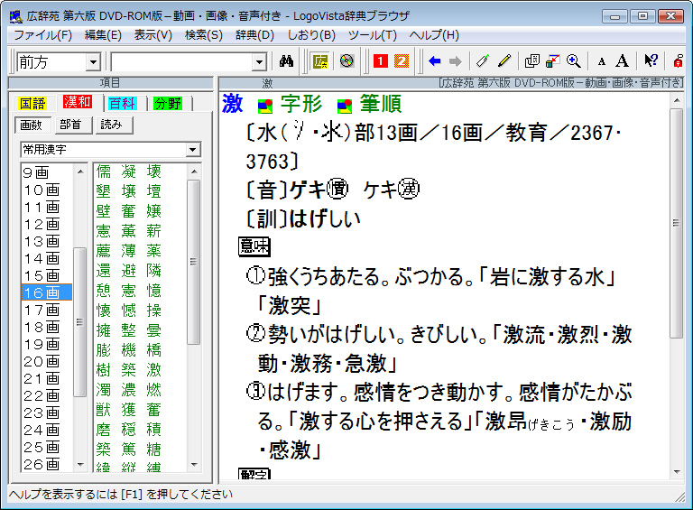
Task: Open the image icon before 筆順
Action: coord(345,107)
